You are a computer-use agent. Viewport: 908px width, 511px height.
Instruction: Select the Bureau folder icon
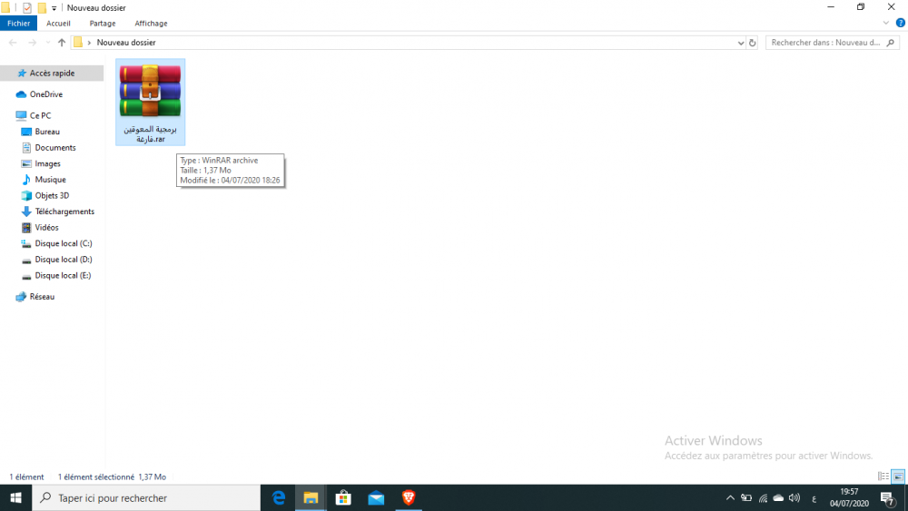point(26,132)
